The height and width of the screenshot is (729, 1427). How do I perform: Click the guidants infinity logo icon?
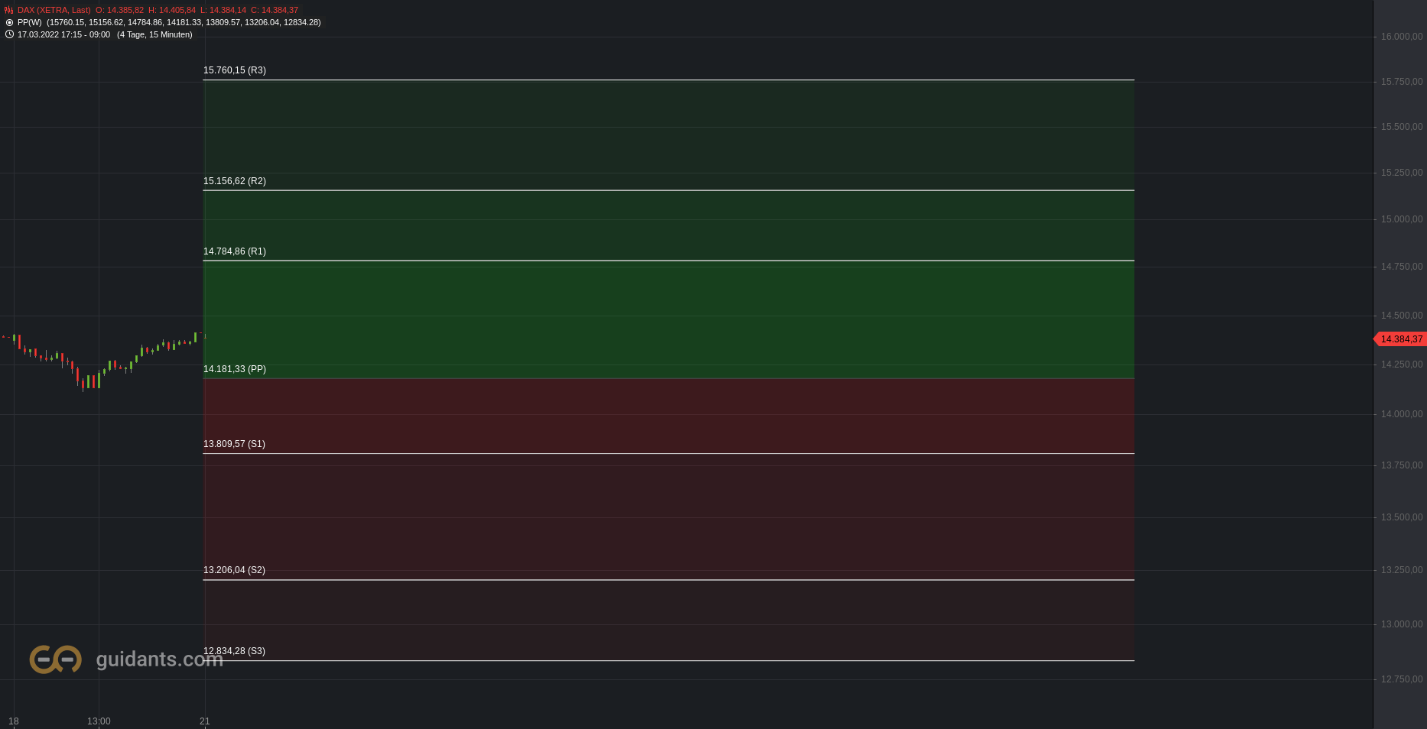(55, 659)
